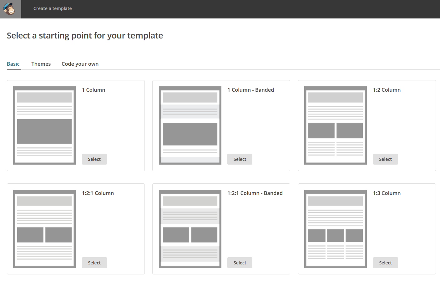Click the "Create a template" header text

(53, 8)
